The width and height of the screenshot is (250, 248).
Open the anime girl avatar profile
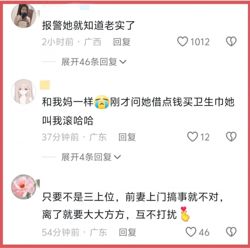pyautogui.click(x=24, y=91)
